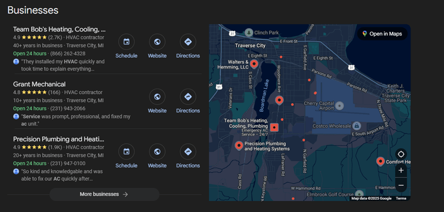Screen dimensions: 444x212
Task: Select Walters & Hemming, LLC map pin
Action: 254,64
